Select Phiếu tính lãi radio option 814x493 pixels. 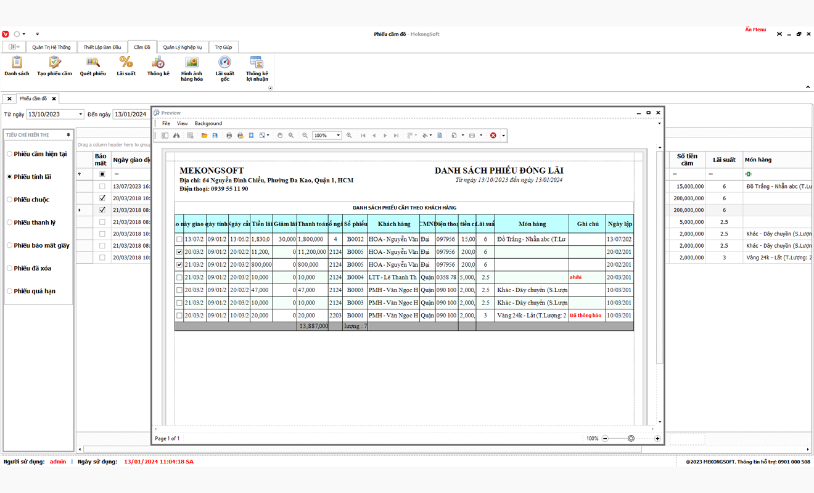pos(29,177)
